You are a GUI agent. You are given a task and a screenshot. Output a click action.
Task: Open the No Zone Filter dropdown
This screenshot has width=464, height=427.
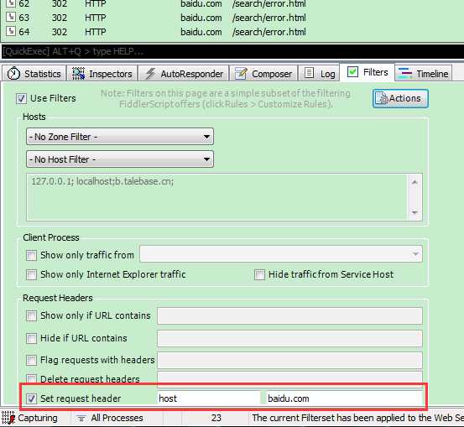[x=120, y=137]
